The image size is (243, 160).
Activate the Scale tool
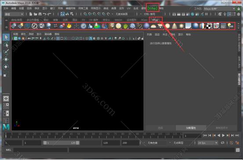coord(5,75)
